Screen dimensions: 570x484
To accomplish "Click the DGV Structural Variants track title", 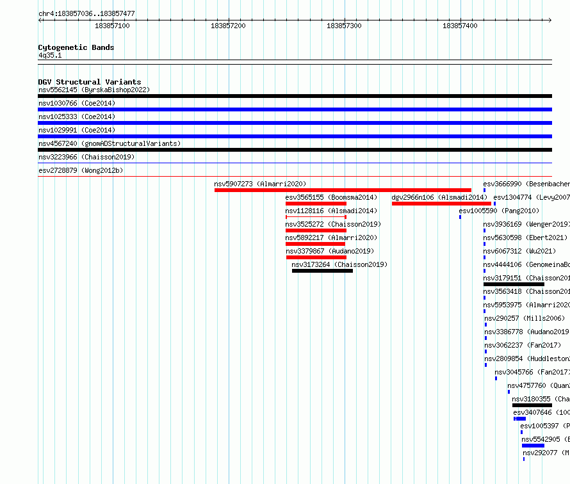I will (x=90, y=82).
